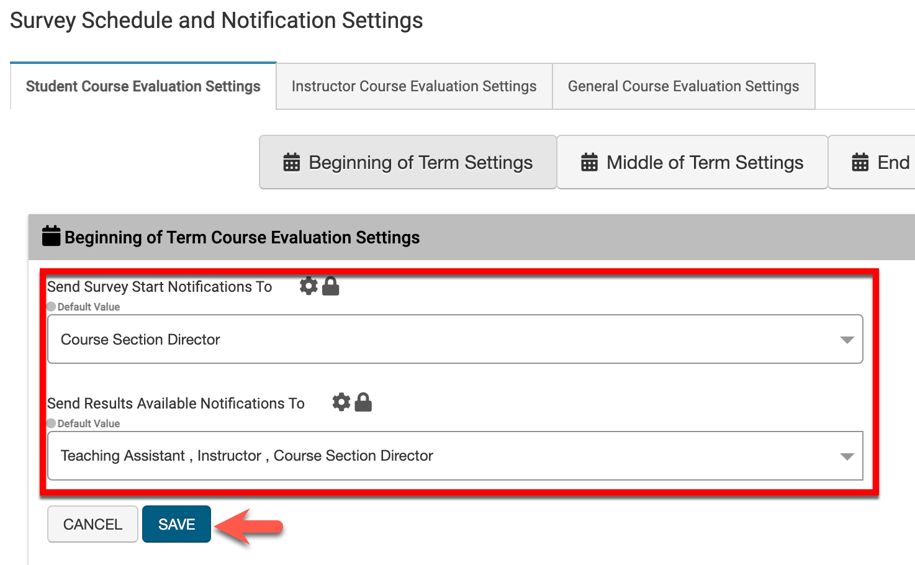Open the Course Section Director dropdown

(454, 339)
